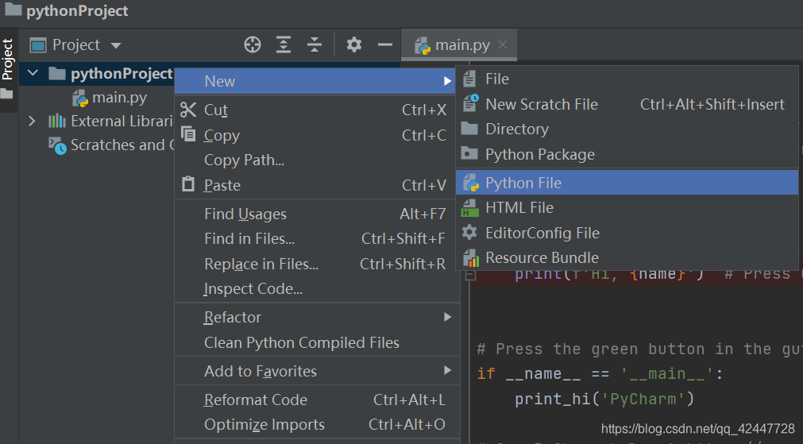803x444 pixels.
Task: Click the Project view window icon
Action: click(x=38, y=45)
